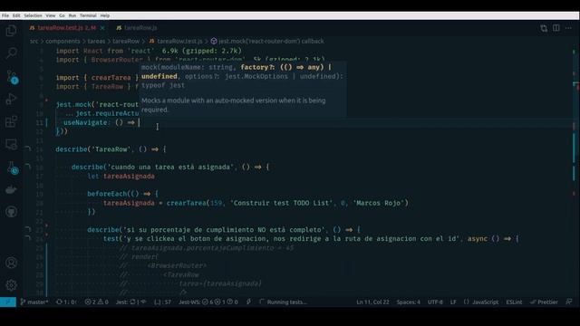
Task: Open the editor More Actions ellipsis menu
Action: [568, 28]
